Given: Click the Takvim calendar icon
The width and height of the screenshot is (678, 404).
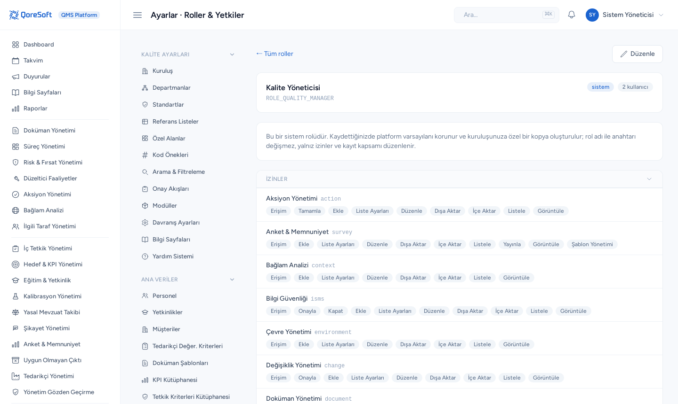Looking at the screenshot, I should pyautogui.click(x=16, y=61).
